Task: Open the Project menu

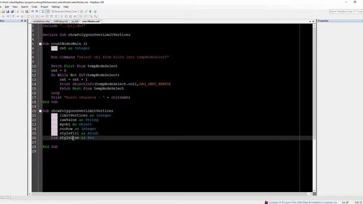Action: point(44,7)
